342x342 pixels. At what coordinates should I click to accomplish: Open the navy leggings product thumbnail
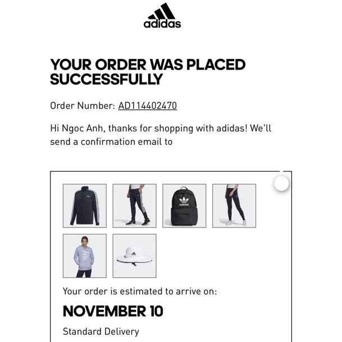[234, 206]
